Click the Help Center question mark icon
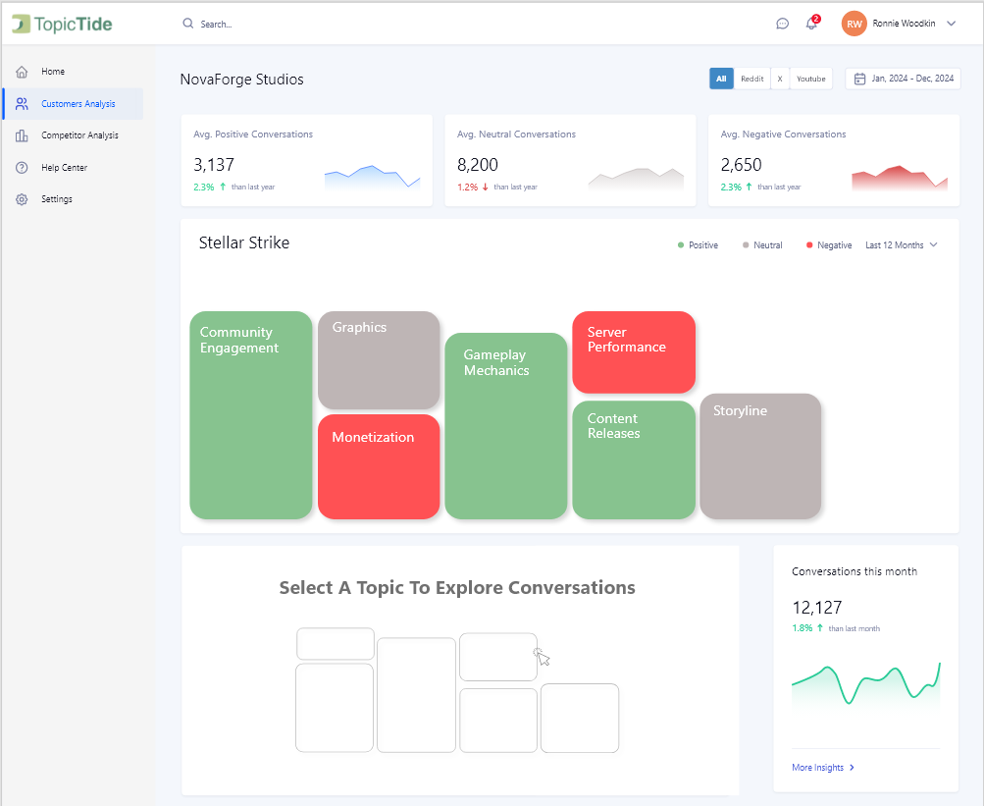This screenshot has width=984, height=806. point(22,168)
